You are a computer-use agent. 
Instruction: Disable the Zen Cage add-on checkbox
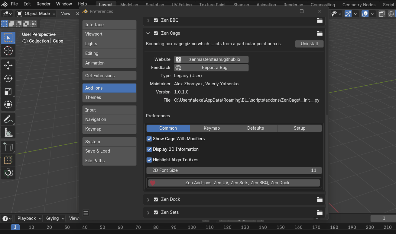(156, 33)
